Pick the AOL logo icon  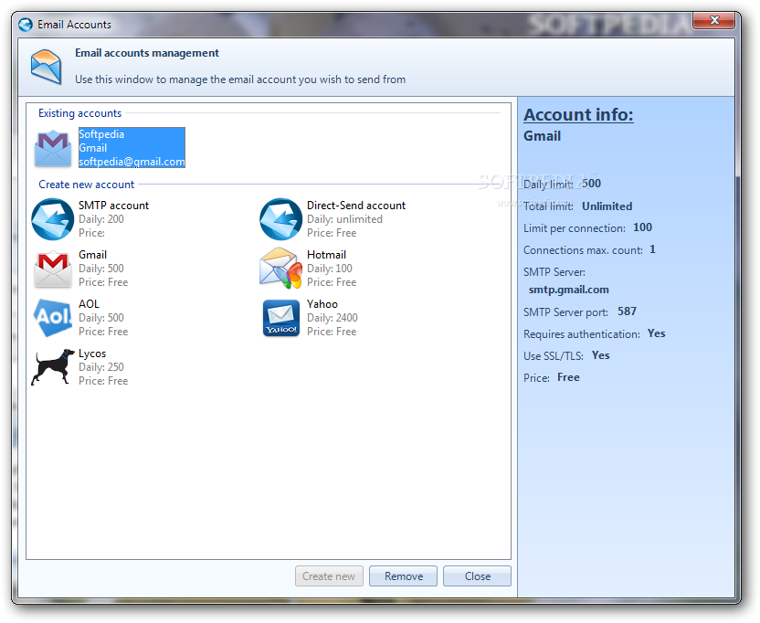[53, 318]
